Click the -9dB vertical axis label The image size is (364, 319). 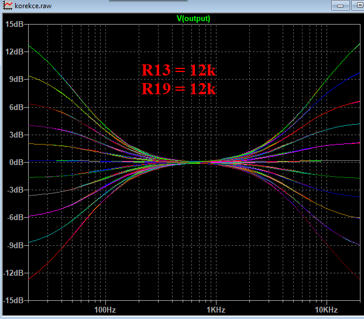tap(15, 245)
